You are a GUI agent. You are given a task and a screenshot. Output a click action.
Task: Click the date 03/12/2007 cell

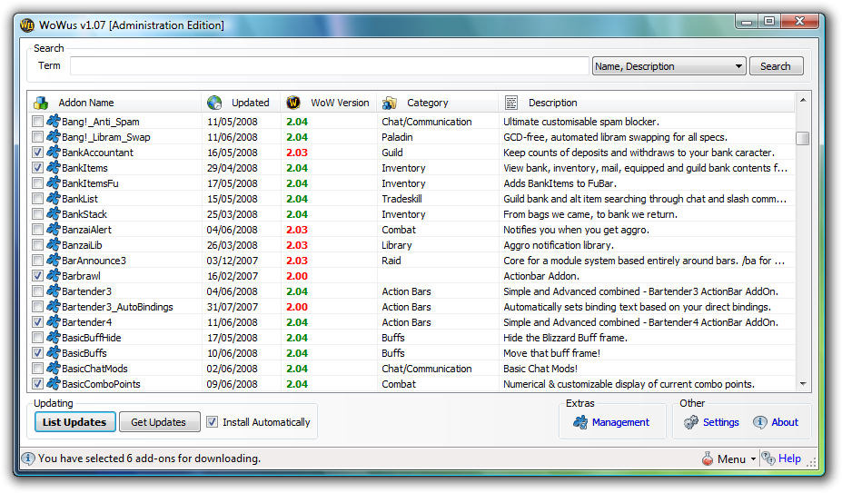point(233,261)
